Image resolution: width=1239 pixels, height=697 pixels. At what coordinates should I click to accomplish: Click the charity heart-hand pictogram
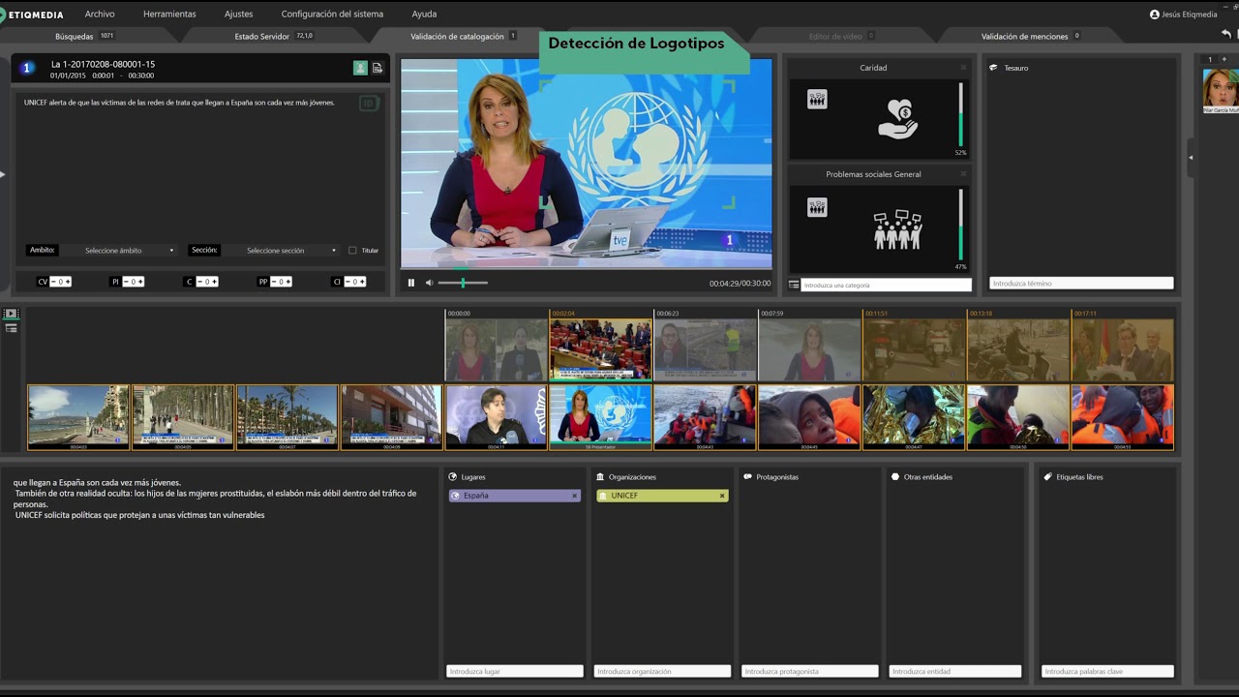coord(897,118)
